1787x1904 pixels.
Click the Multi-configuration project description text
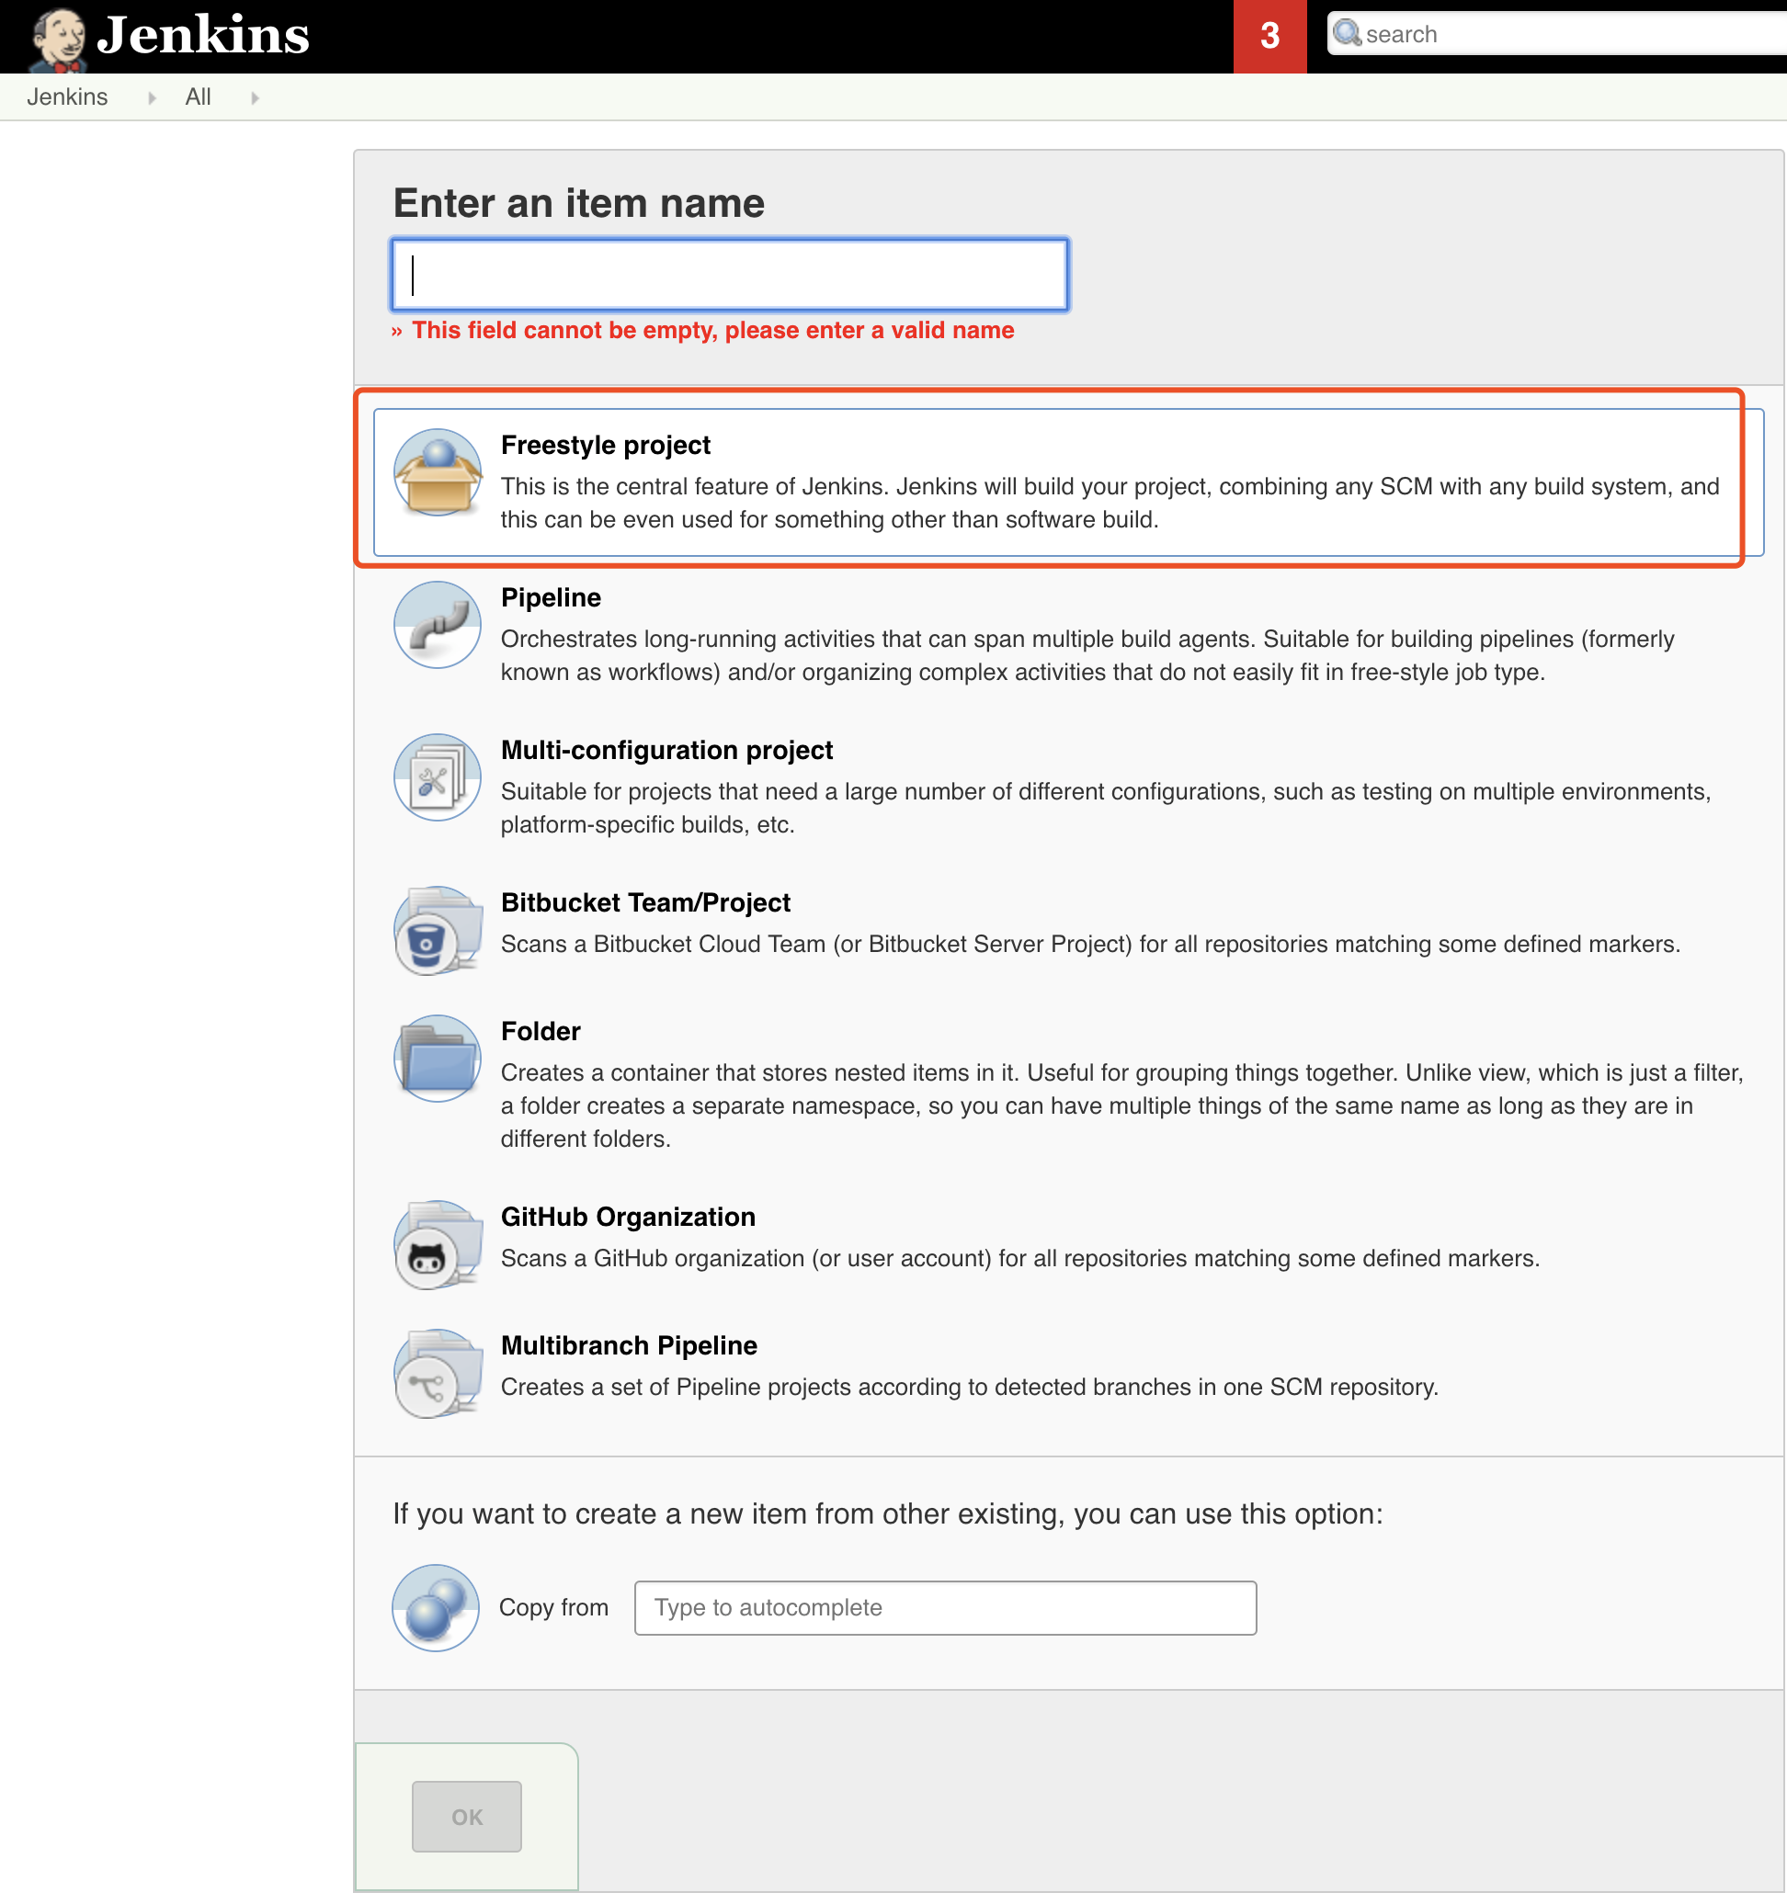coord(1106,809)
